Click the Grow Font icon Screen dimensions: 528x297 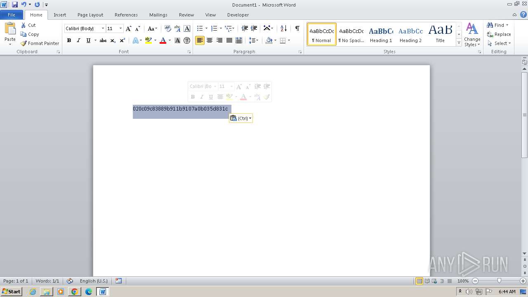tap(129, 28)
